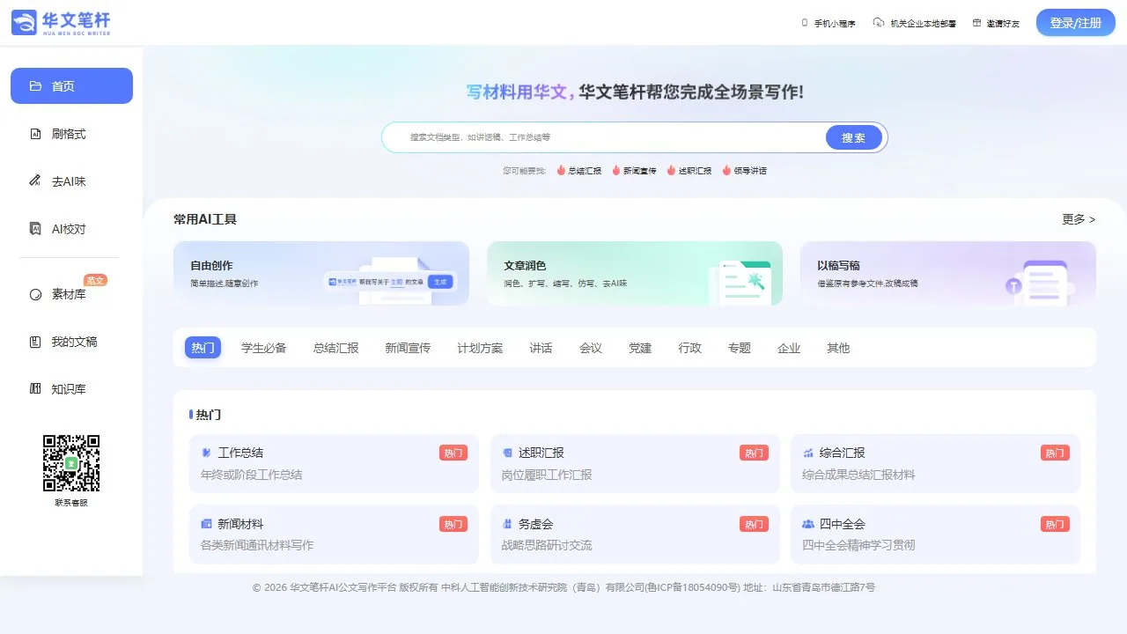
Task: Open the 以稿写稿 tool card
Action: click(x=948, y=273)
